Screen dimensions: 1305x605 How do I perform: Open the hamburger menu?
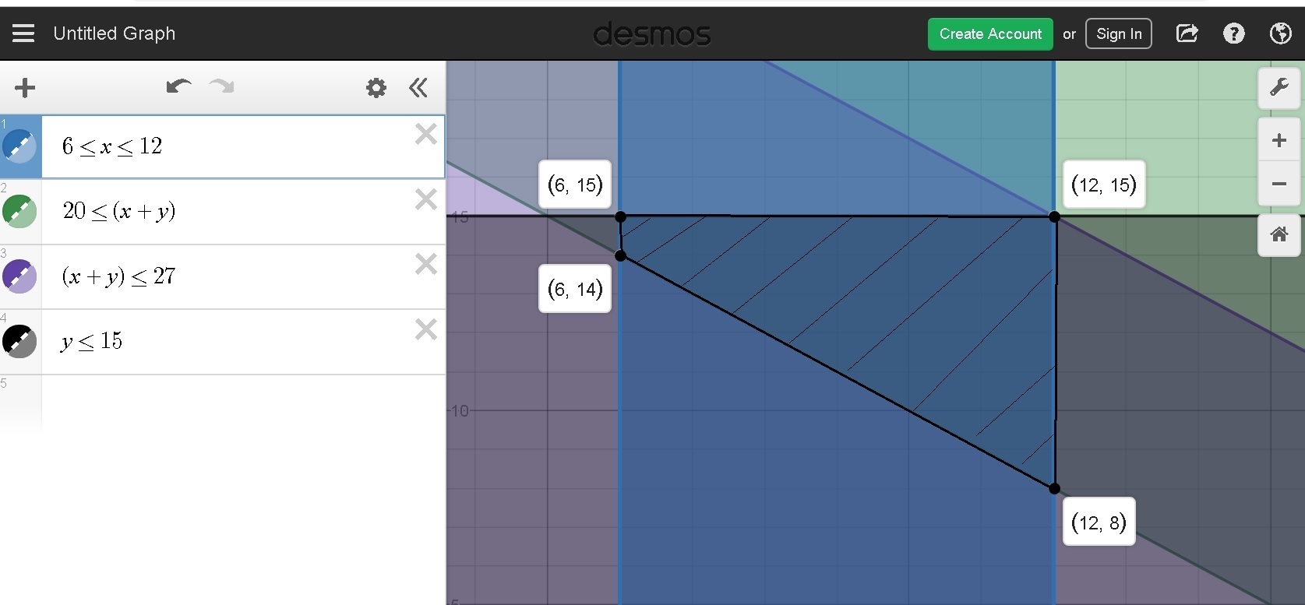click(23, 33)
